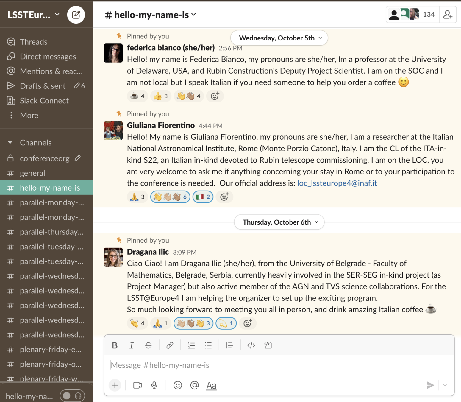Image resolution: width=461 pixels, height=402 pixels.
Task: Toggle praying hands reaction with 3 on Giuliana's message
Action: [137, 197]
